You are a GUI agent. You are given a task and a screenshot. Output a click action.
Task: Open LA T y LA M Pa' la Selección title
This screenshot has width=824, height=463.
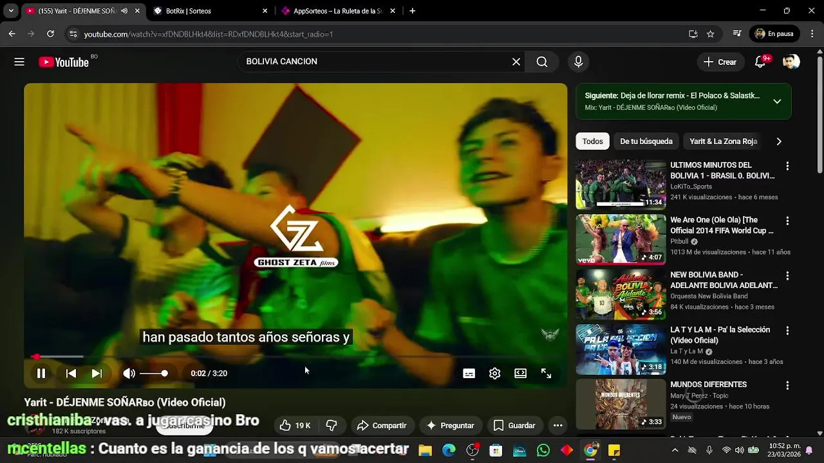(720, 335)
